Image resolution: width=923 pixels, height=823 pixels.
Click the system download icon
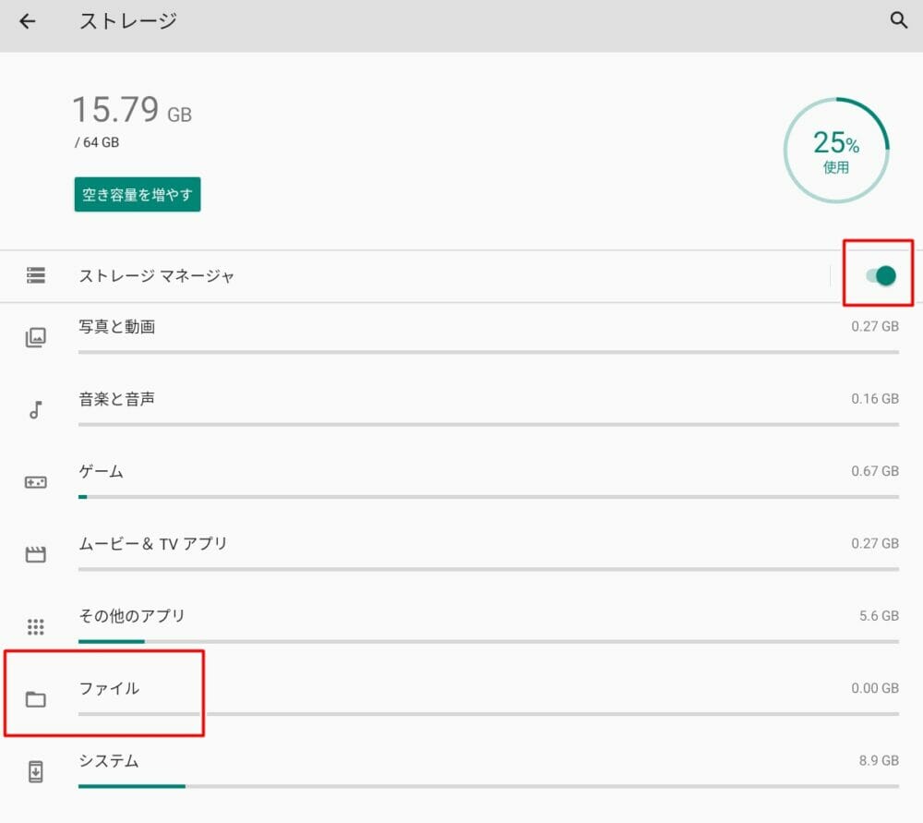click(x=36, y=772)
